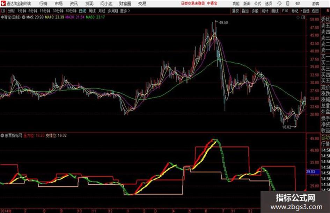Switch to the 15分钟 period tab
This screenshot has width=330, height=213.
pos(45,11)
